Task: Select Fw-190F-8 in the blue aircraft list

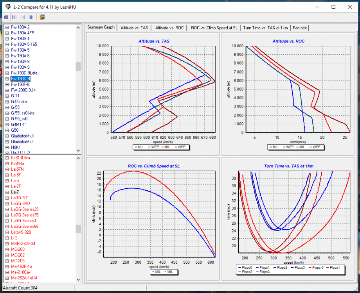Action: [20, 84]
